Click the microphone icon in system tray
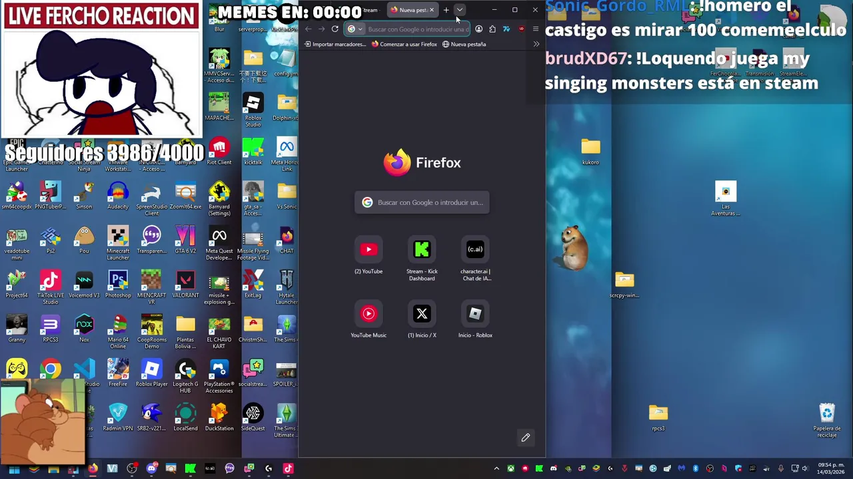 pyautogui.click(x=780, y=468)
